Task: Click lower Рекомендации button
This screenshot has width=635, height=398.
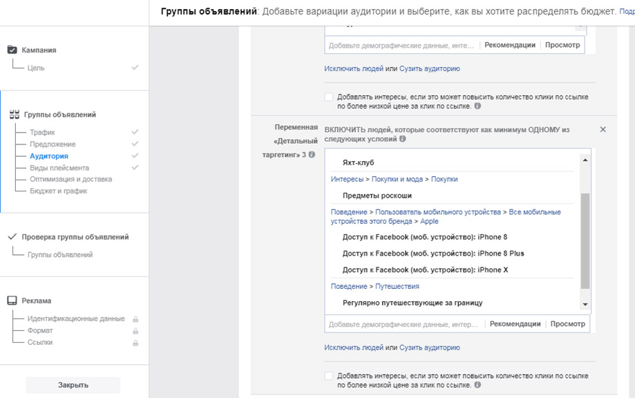Action: click(x=515, y=324)
